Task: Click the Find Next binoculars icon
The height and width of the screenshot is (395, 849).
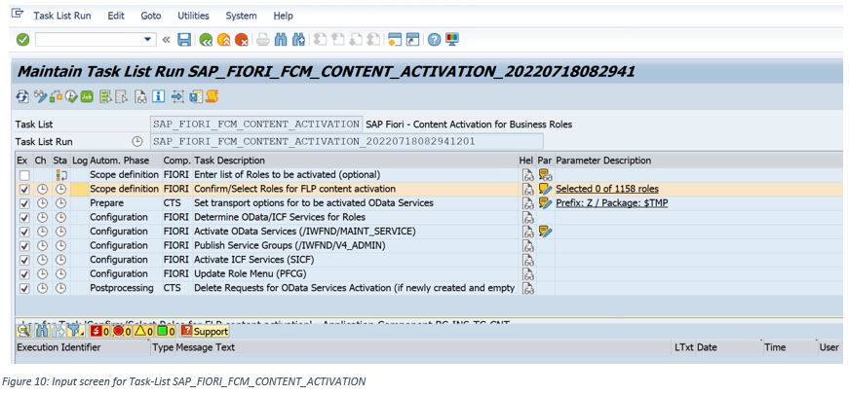Action: pos(298,40)
